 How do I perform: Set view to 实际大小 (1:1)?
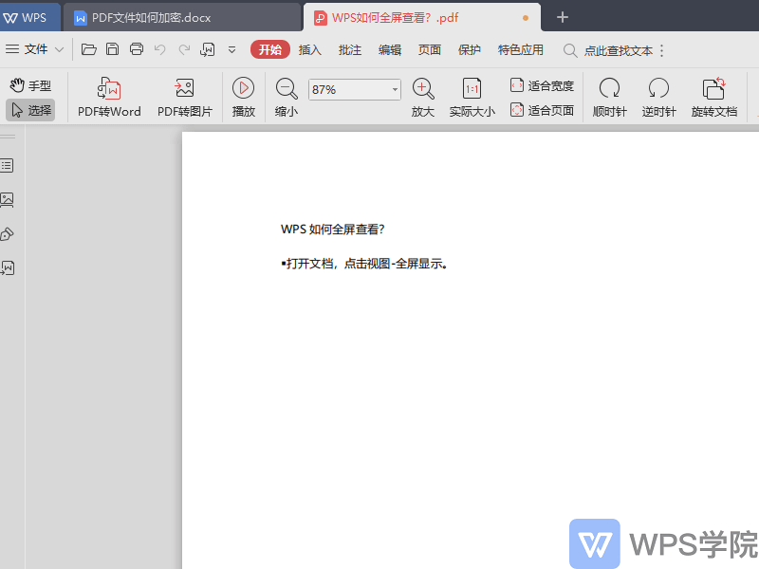click(472, 89)
